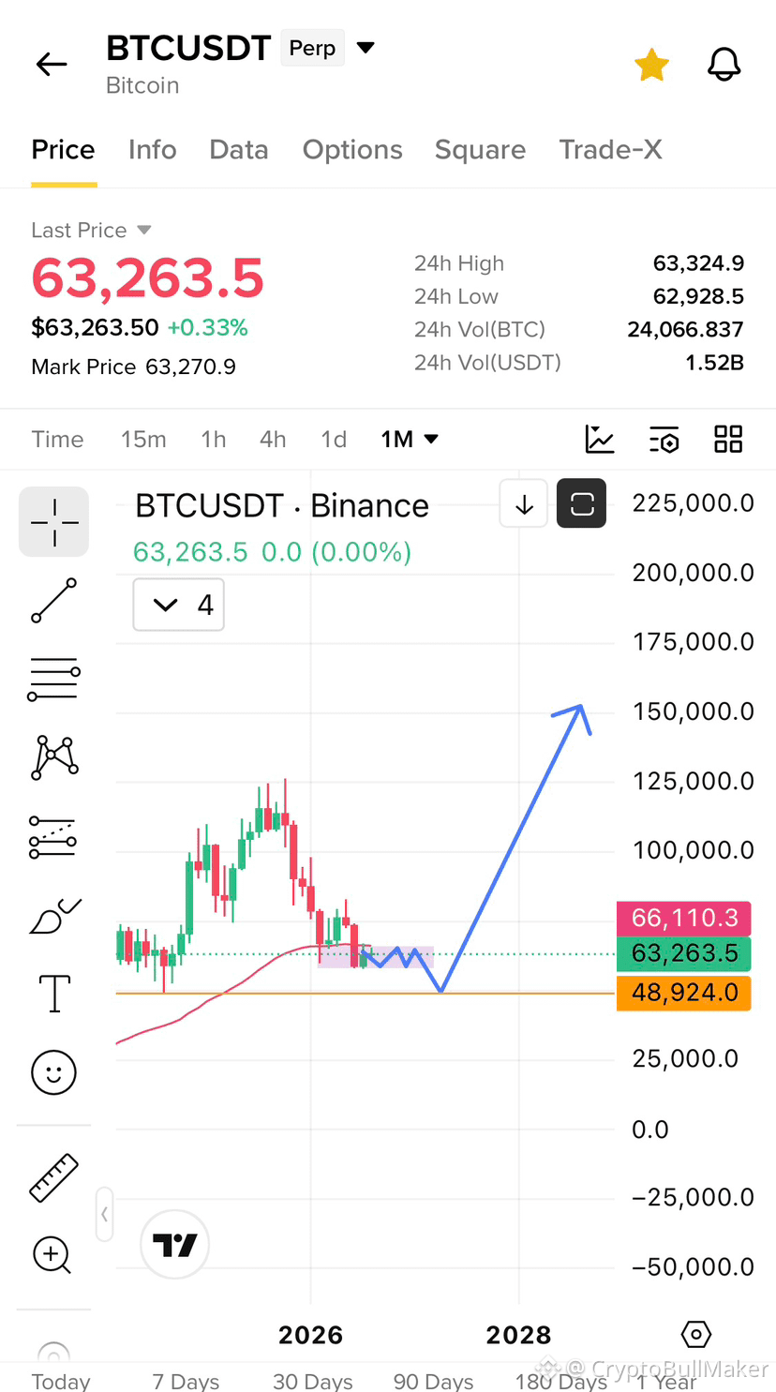
Task: Tap the back arrow icon
Action: click(52, 64)
